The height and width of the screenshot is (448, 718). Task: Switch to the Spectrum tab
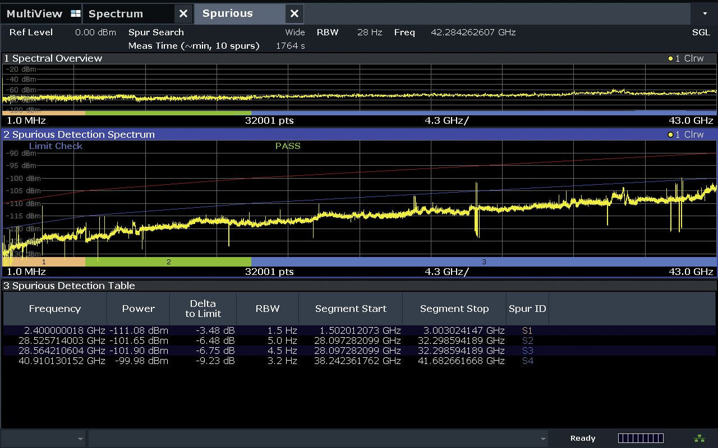(116, 14)
